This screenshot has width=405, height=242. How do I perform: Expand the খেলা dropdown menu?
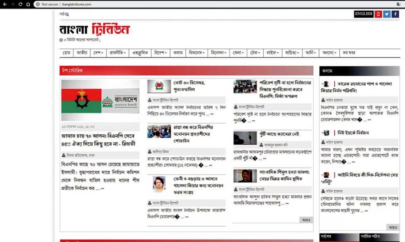coord(238,53)
